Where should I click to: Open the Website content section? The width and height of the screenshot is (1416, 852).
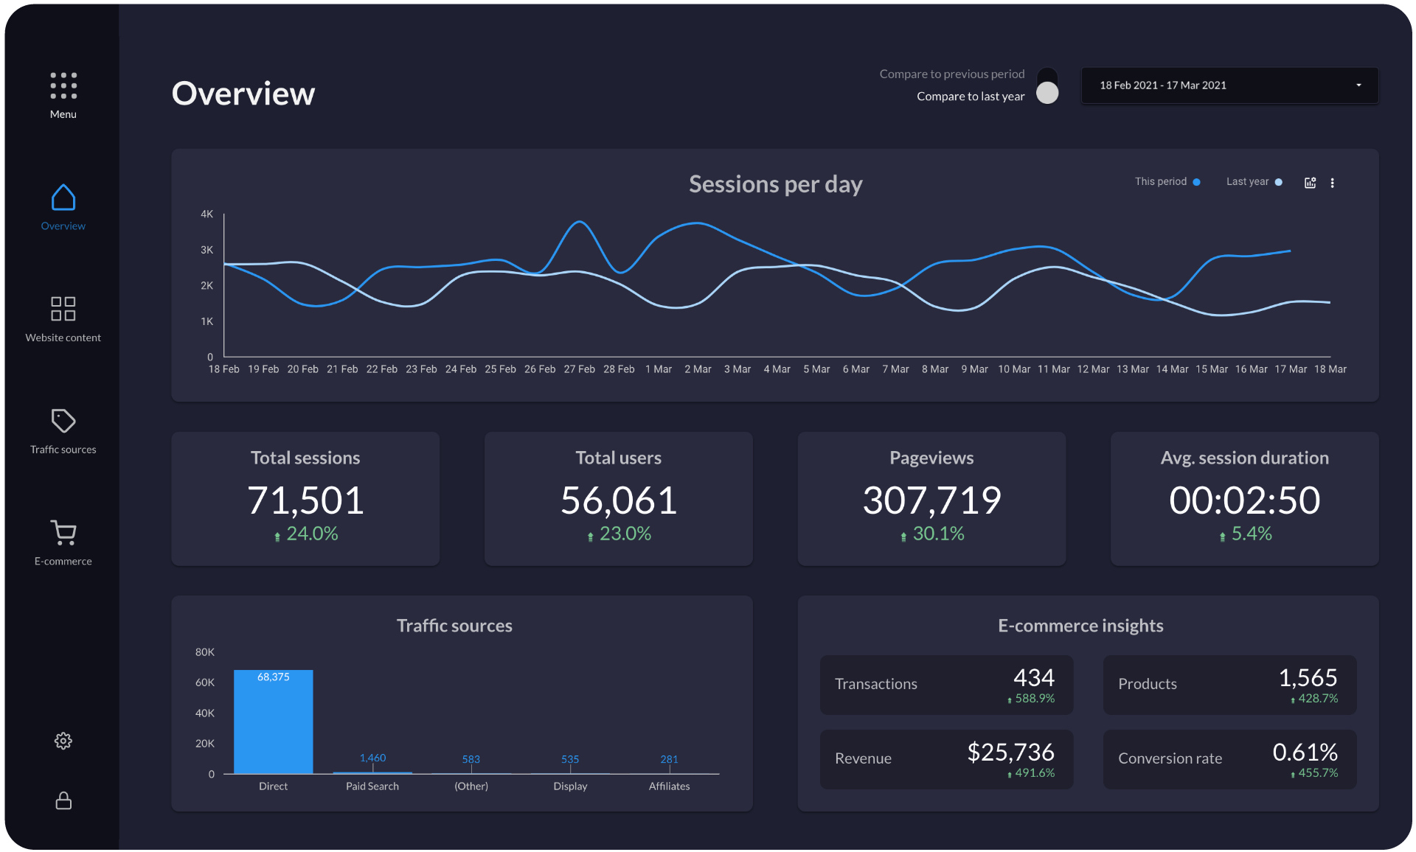coord(63,308)
